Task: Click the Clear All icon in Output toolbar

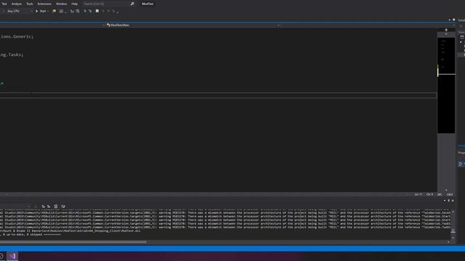Action: 56,206
